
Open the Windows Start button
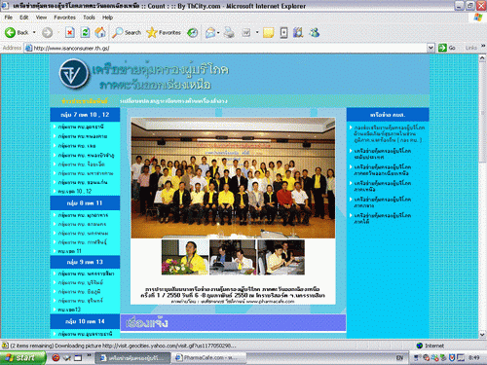(22, 358)
